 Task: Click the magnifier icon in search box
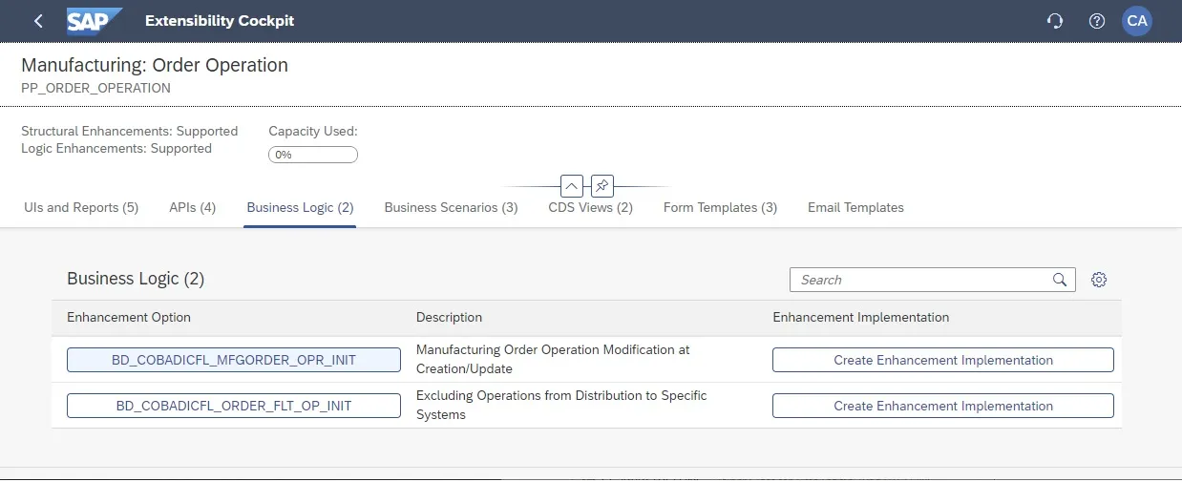[x=1059, y=280]
